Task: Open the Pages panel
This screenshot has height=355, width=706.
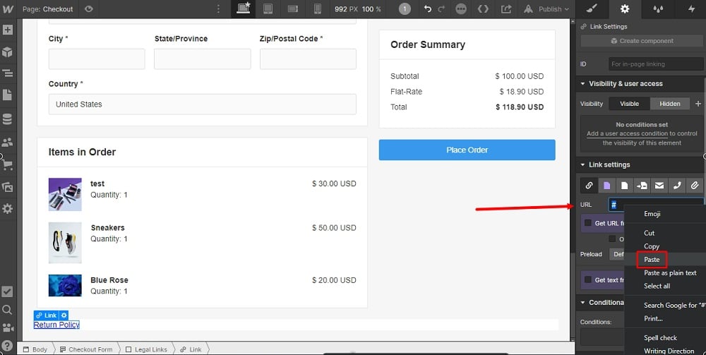Action: [8, 95]
